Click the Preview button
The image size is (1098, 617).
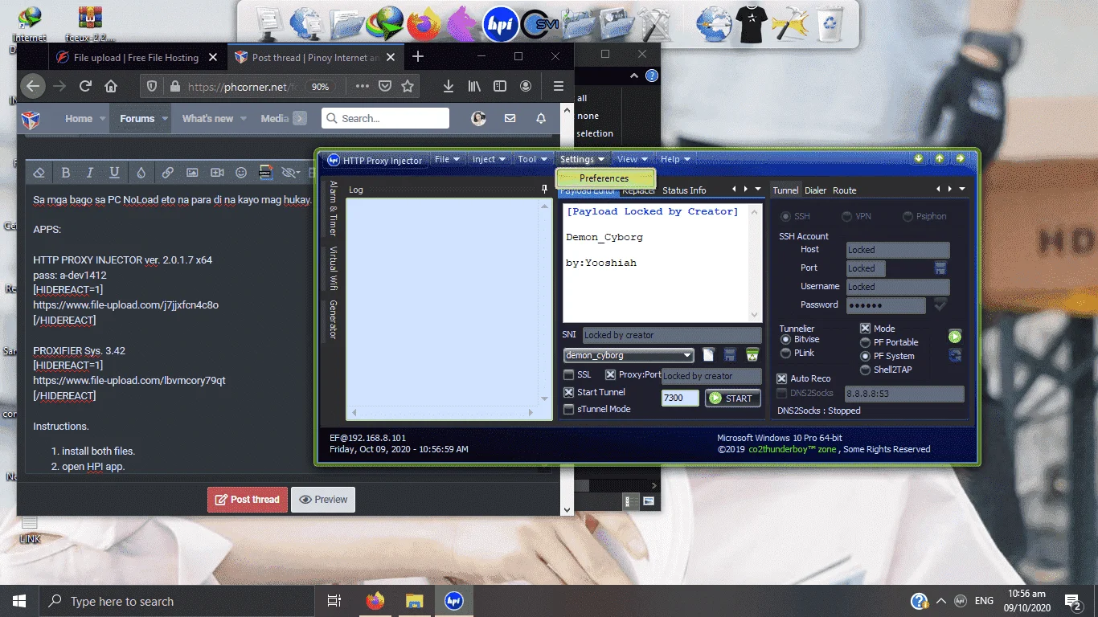[322, 499]
